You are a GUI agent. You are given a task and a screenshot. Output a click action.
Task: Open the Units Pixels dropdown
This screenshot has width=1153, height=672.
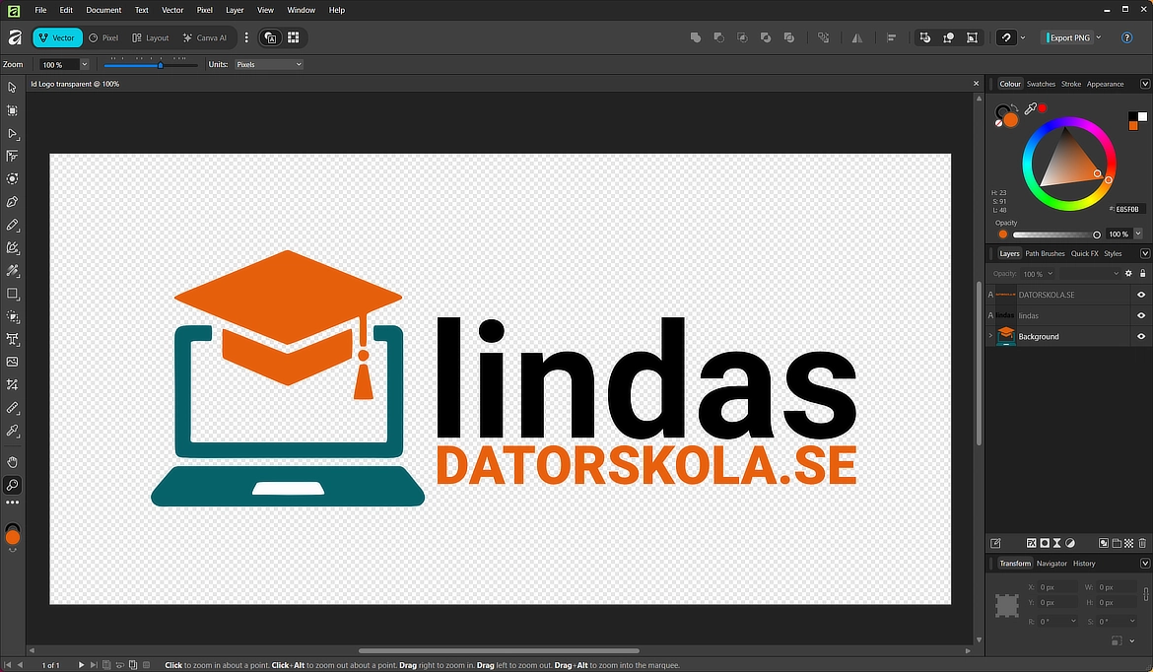[268, 65]
